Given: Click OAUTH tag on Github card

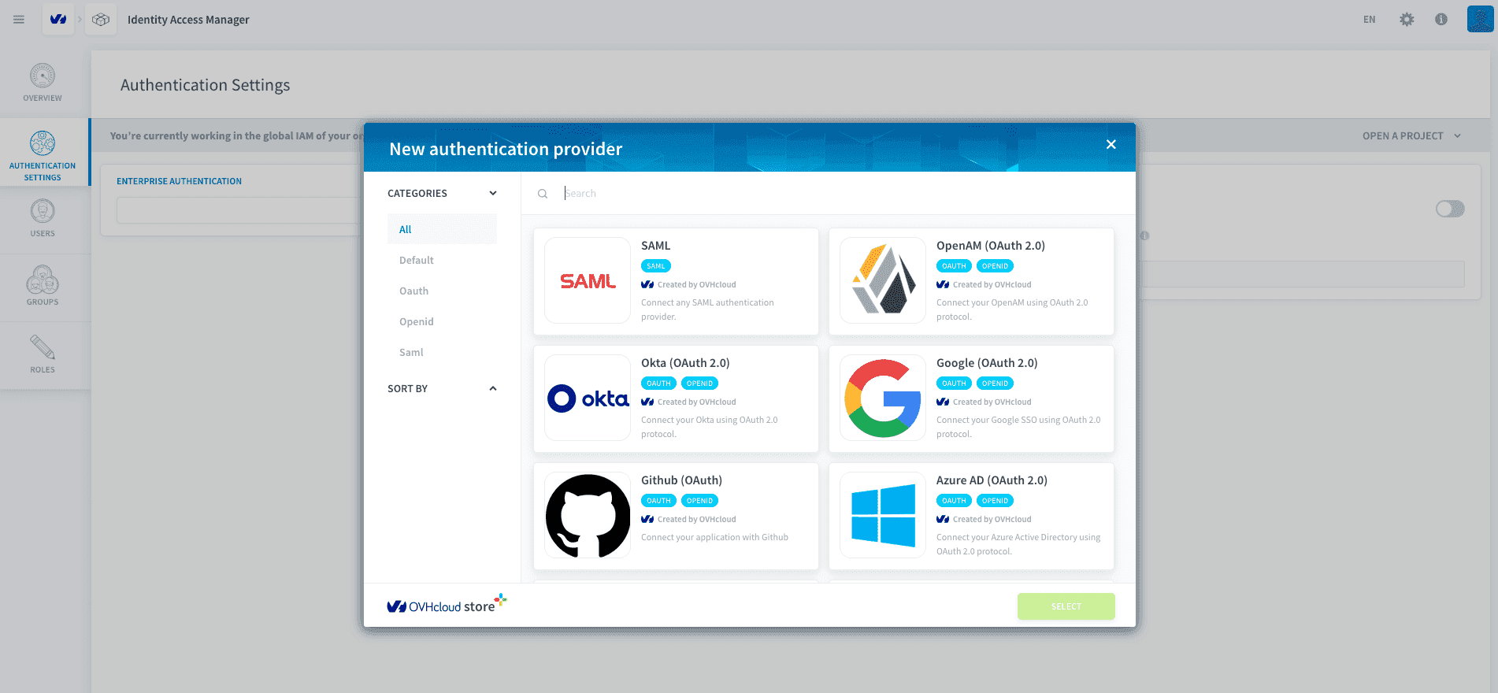Looking at the screenshot, I should 658,501.
